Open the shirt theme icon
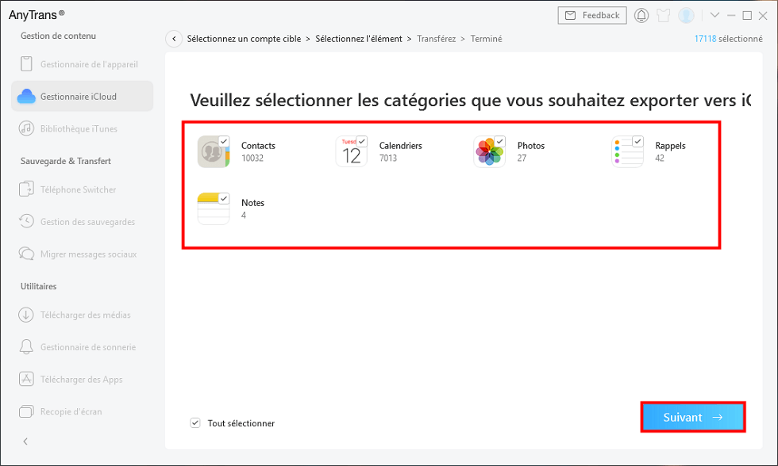778x466 pixels. tap(664, 15)
